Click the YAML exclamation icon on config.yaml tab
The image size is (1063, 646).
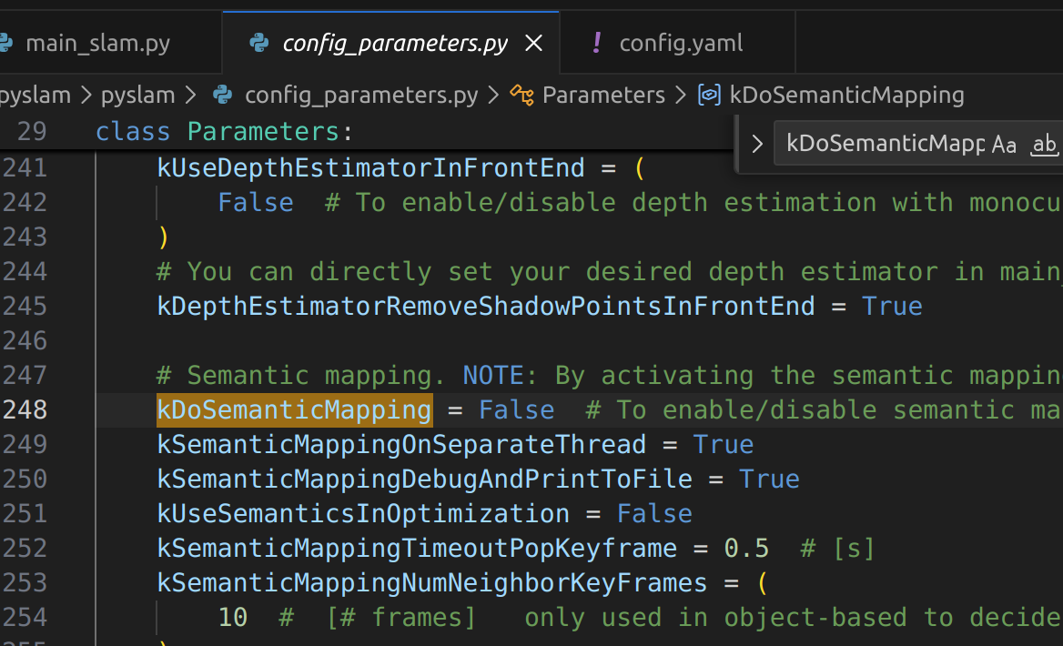click(x=597, y=43)
